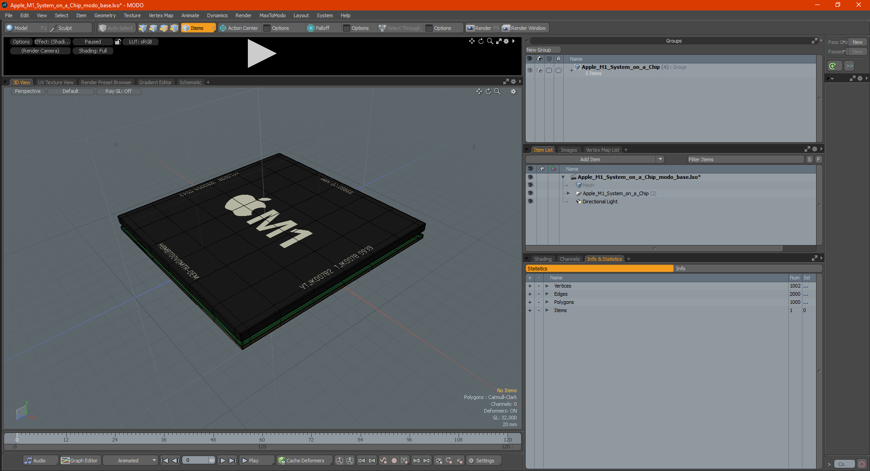Image resolution: width=870 pixels, height=471 pixels.
Task: Switch to Channels tab
Action: click(x=570, y=259)
